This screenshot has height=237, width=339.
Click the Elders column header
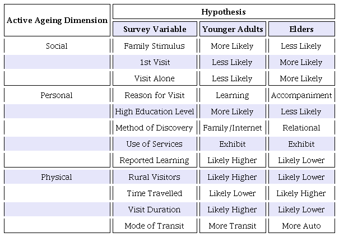pyautogui.click(x=301, y=29)
